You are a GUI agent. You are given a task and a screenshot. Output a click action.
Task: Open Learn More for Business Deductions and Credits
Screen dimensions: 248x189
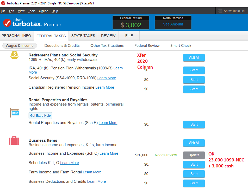(96, 181)
